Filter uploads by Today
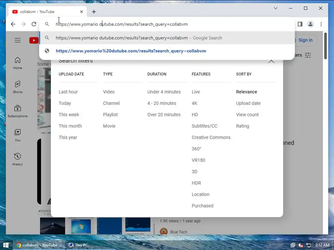Viewport: 334px width, 250px height. pyautogui.click(x=65, y=103)
